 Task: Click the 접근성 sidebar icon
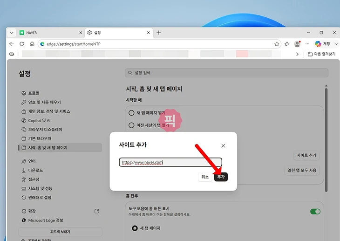point(24,179)
